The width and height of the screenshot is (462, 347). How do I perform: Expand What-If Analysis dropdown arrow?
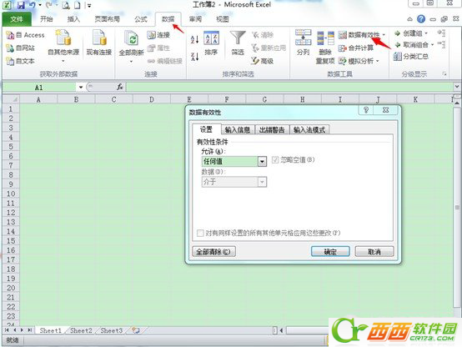378,62
